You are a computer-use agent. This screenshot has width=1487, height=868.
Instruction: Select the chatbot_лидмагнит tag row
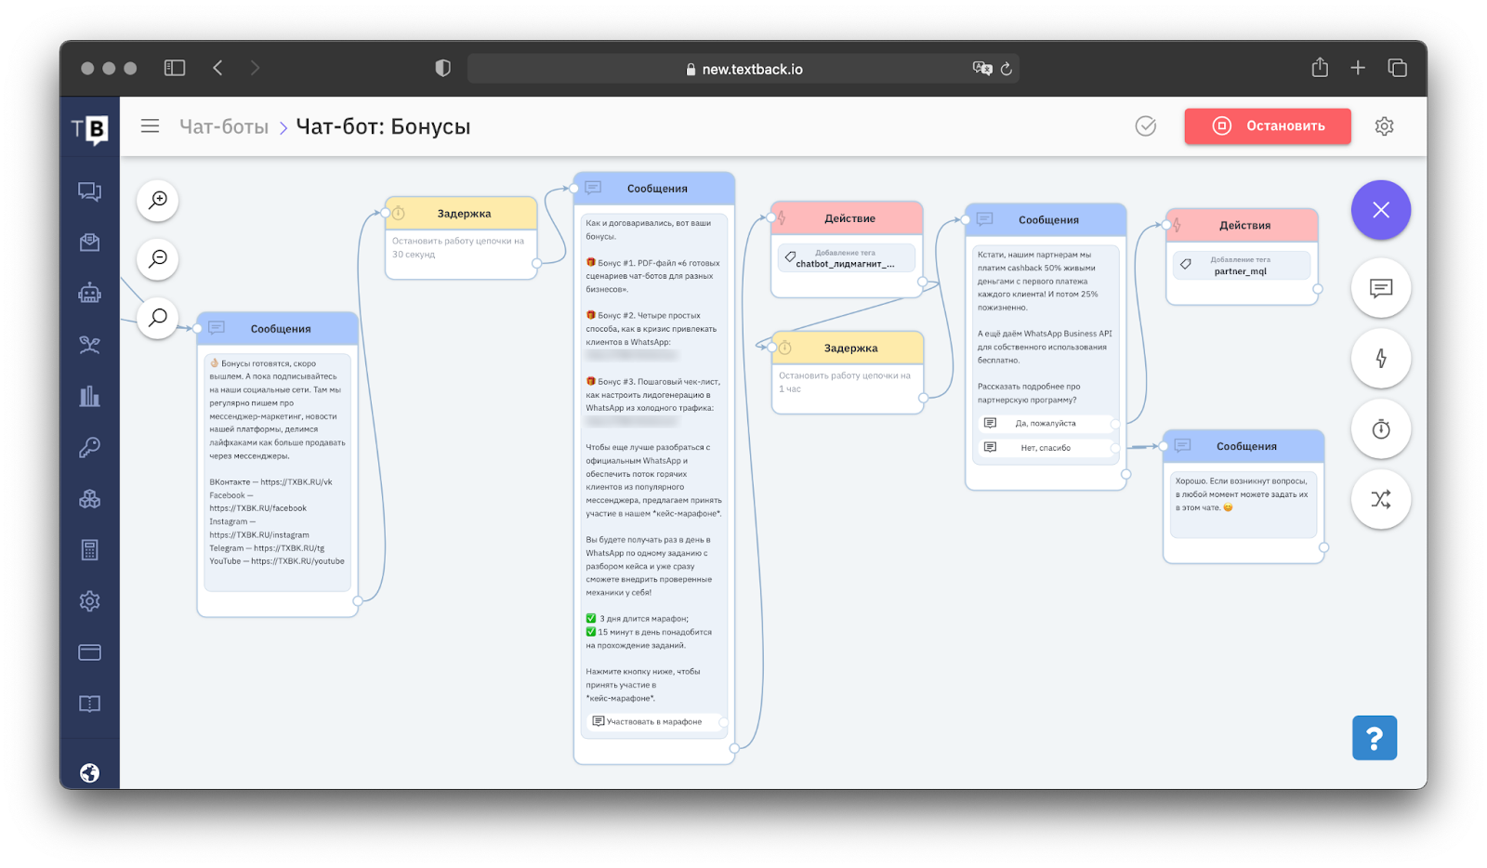pyautogui.click(x=846, y=258)
